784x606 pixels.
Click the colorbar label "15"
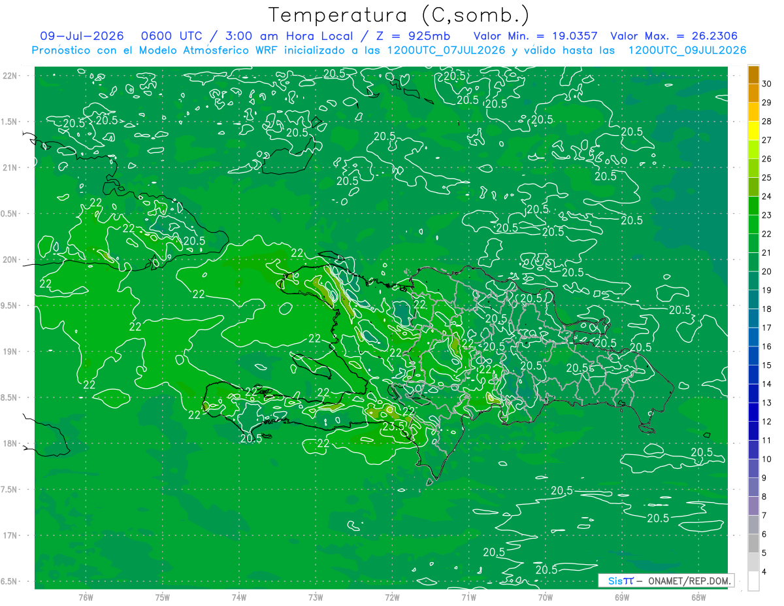point(767,365)
